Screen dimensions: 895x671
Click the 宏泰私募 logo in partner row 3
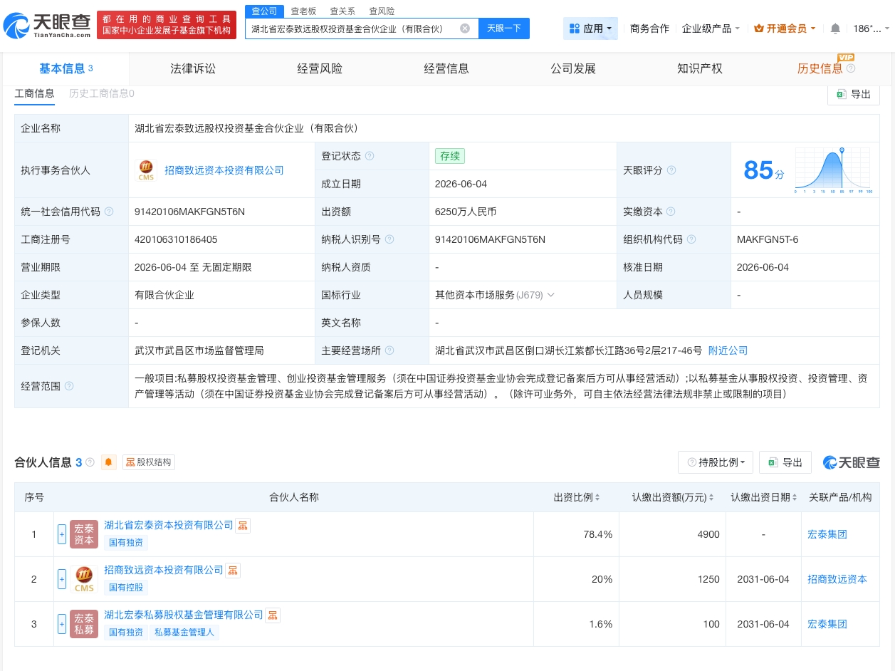(x=84, y=624)
